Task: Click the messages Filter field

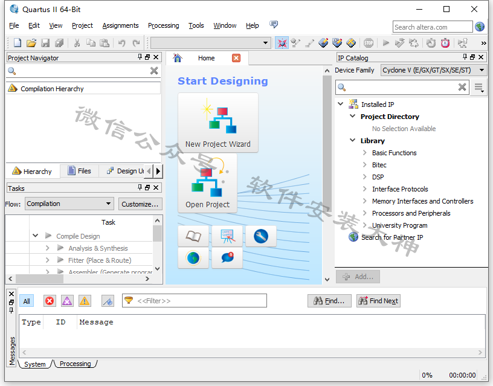Action: point(195,301)
